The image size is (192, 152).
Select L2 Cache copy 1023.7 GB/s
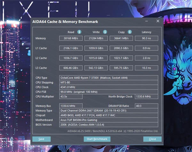click(x=121, y=58)
